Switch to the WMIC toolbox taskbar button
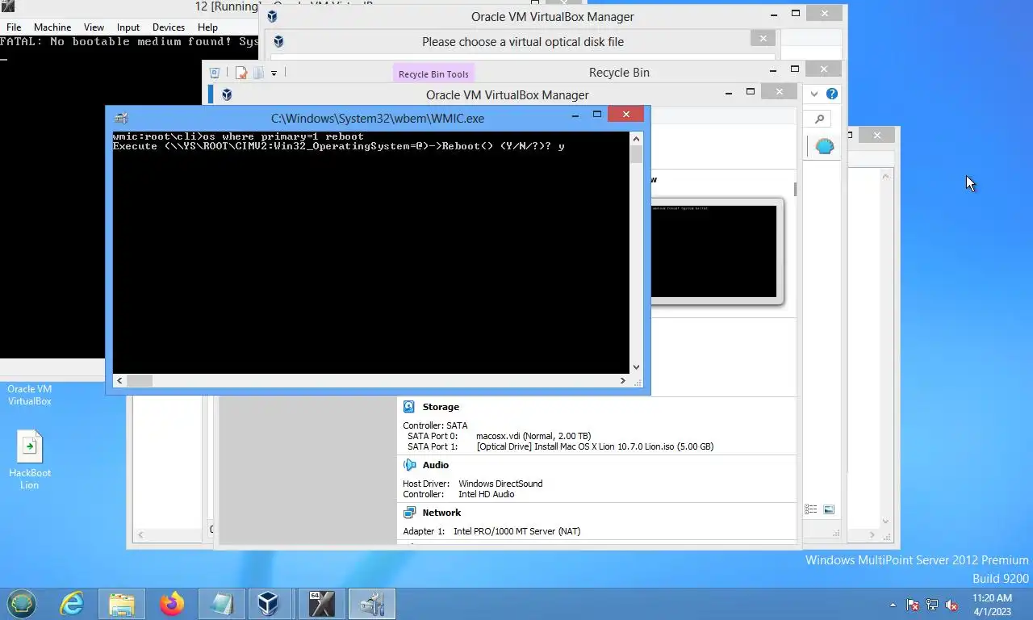This screenshot has width=1033, height=620. point(372,604)
